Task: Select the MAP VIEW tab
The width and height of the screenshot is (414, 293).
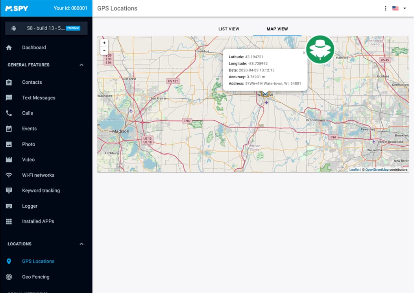Action: pyautogui.click(x=277, y=29)
